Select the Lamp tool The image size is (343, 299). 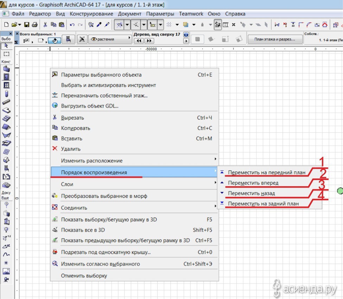6,229
